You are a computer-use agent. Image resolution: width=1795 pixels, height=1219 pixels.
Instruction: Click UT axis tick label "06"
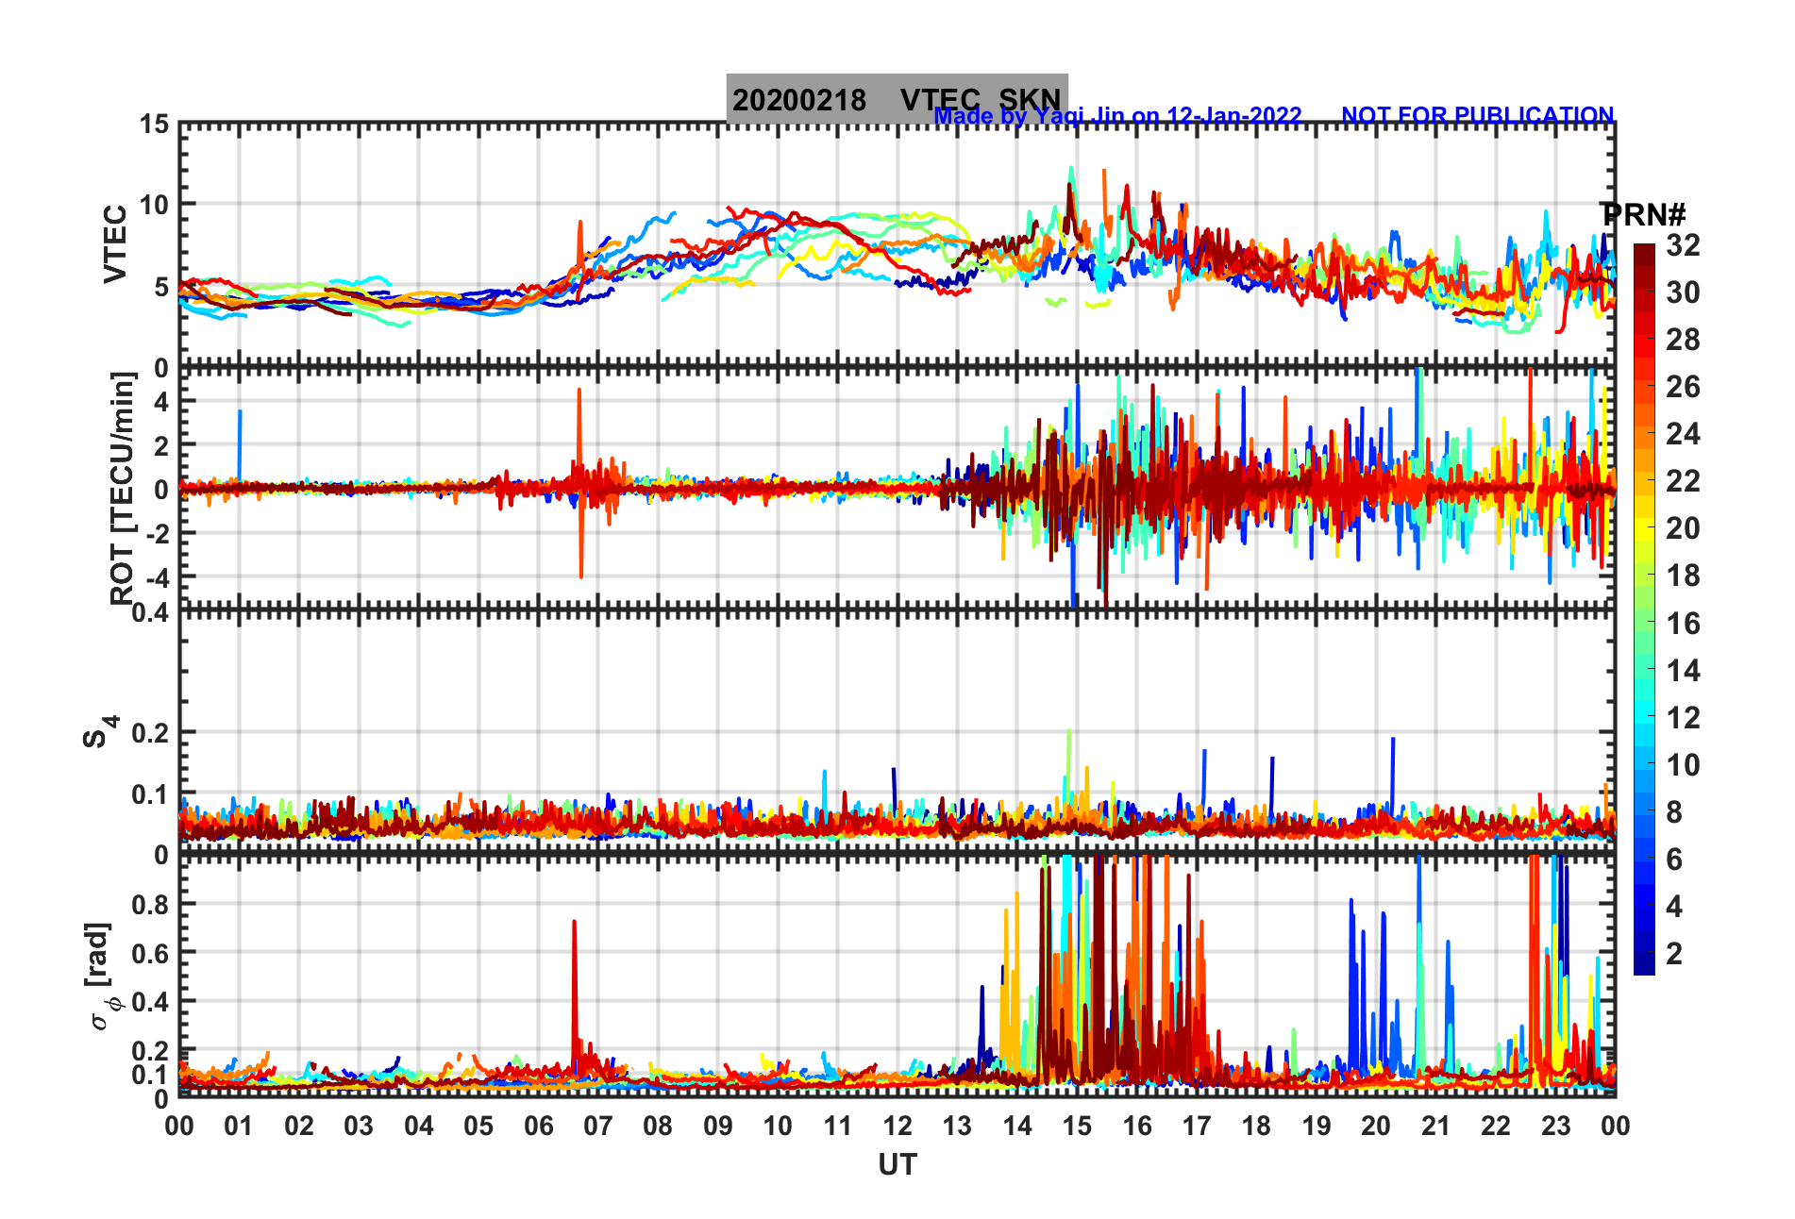tap(539, 1126)
